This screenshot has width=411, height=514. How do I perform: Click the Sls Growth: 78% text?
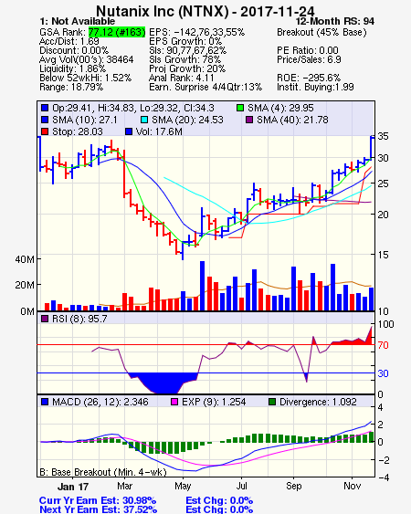click(185, 59)
